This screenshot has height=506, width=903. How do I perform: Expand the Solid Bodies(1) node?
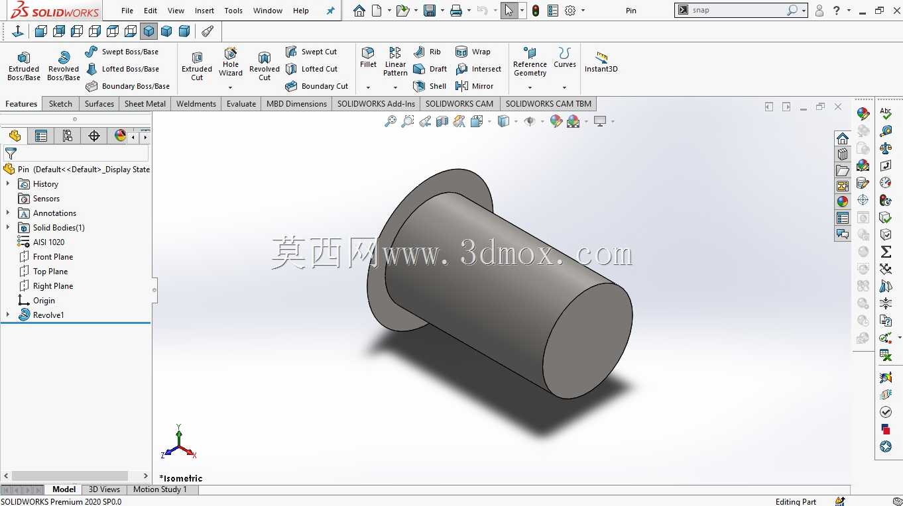[8, 227]
